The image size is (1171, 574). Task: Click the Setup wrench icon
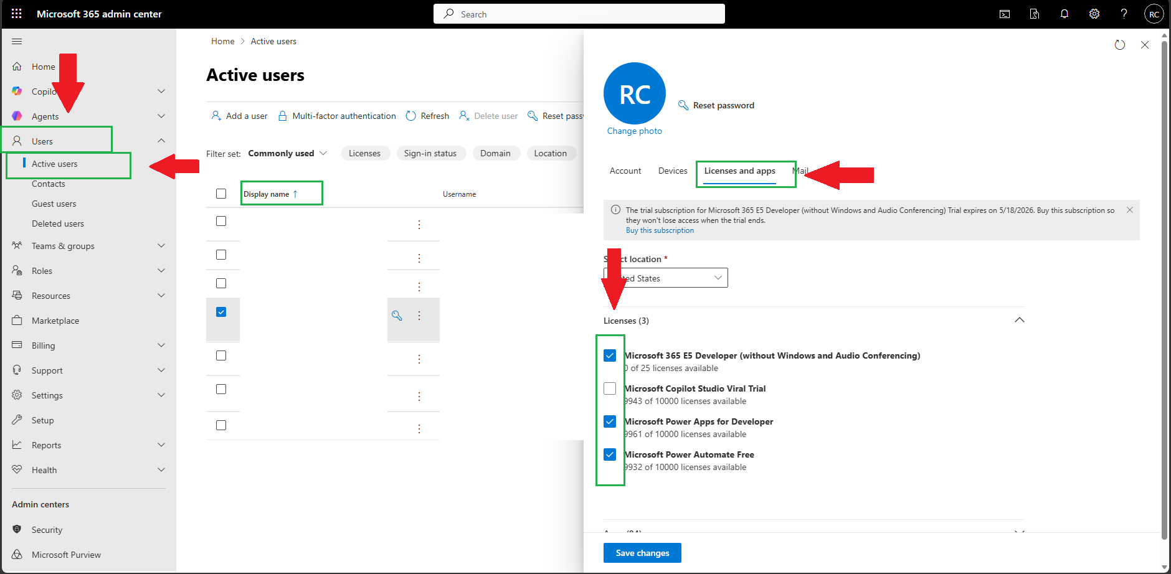click(17, 420)
